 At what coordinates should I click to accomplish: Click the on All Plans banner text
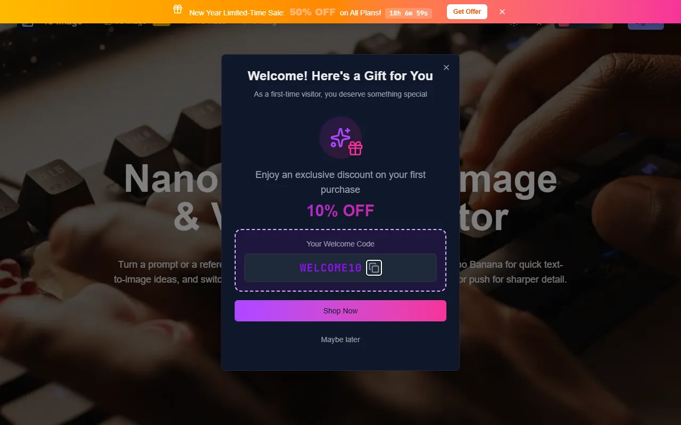360,12
